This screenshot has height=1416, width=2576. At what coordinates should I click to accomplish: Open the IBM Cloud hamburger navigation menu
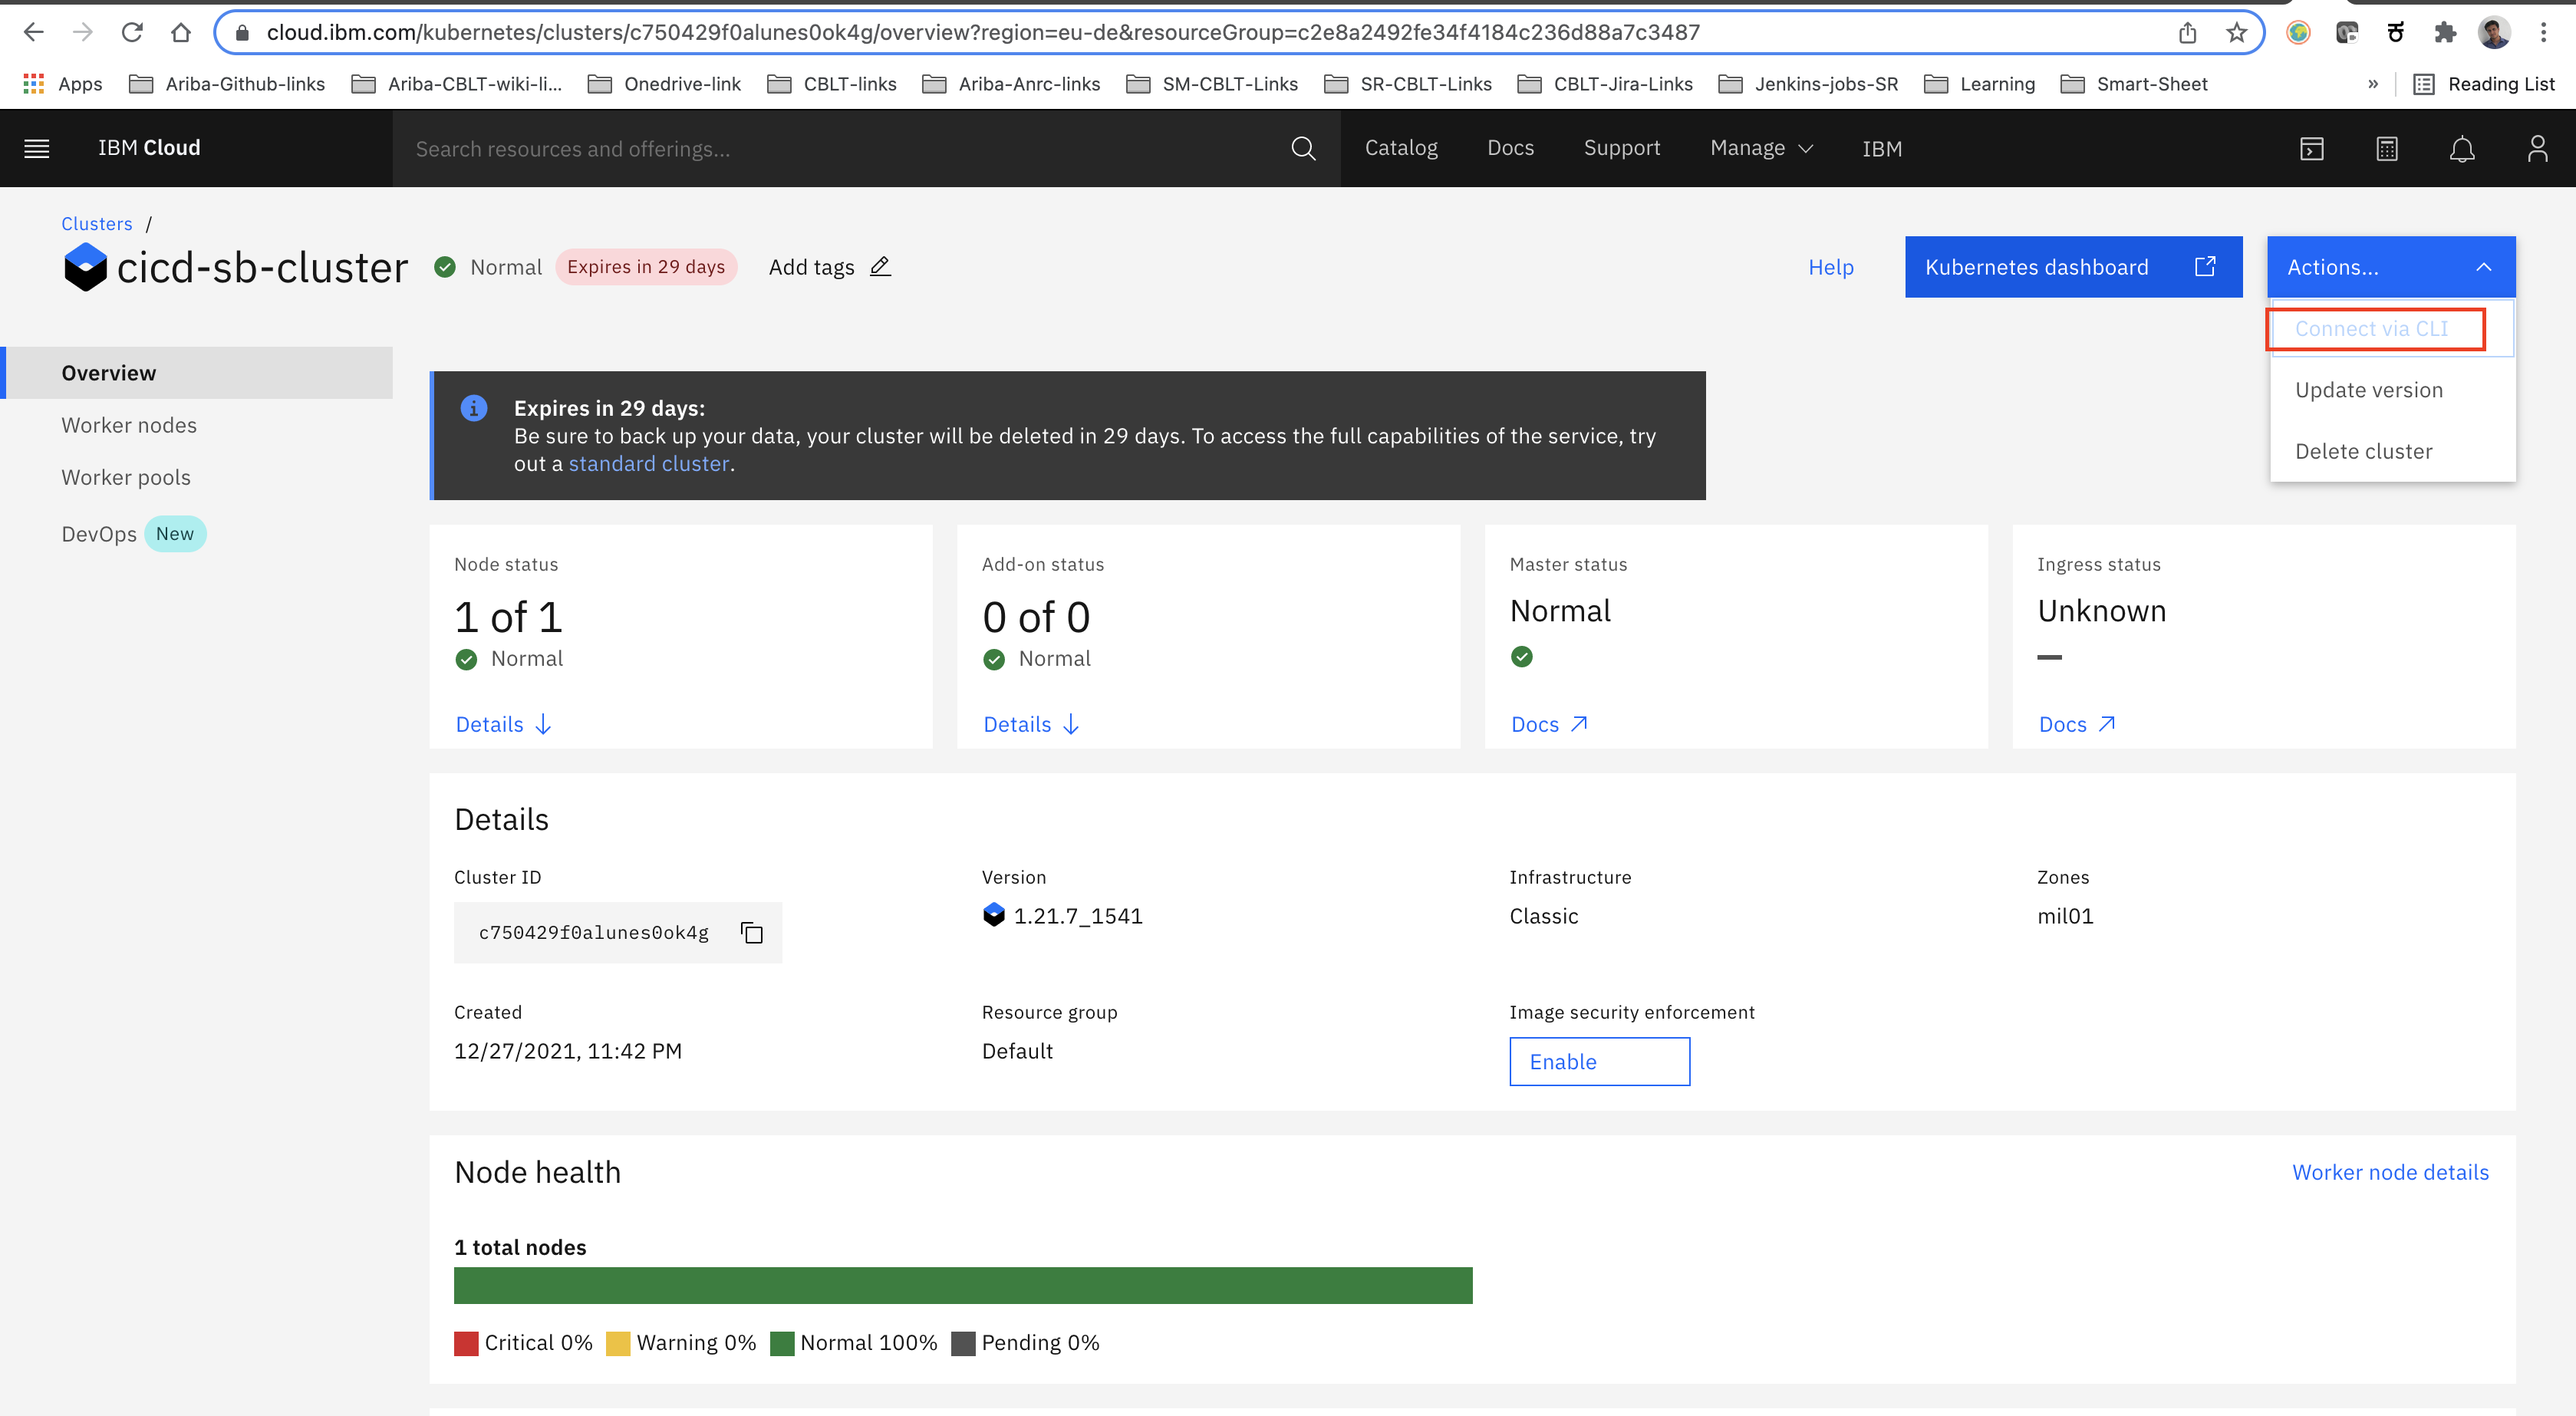pos(37,148)
